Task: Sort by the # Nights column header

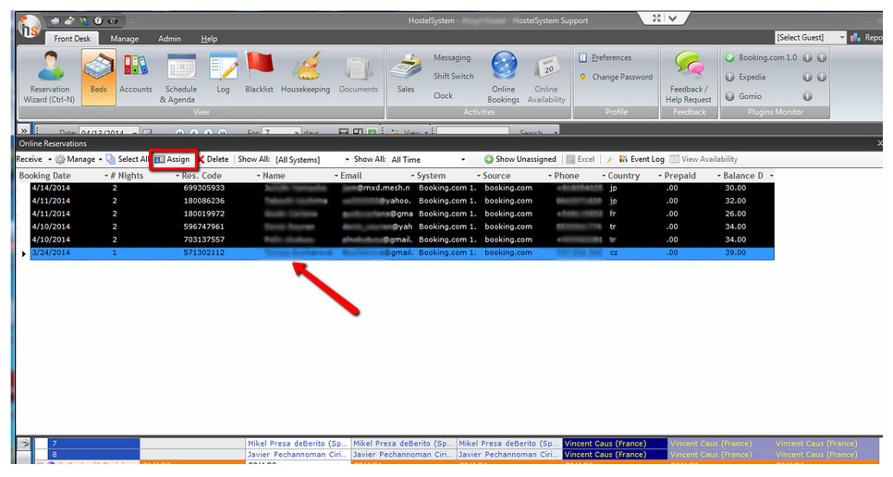Action: (127, 176)
